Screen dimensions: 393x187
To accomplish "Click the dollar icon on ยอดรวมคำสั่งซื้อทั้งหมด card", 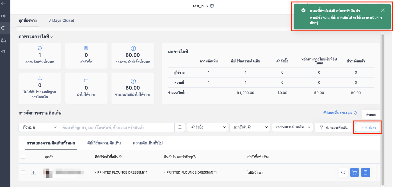I will (x=133, y=49).
